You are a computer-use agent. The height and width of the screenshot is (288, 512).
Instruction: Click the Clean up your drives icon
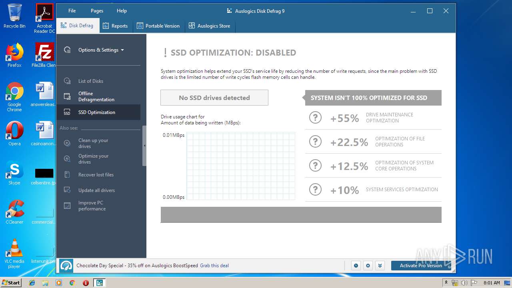[67, 143]
